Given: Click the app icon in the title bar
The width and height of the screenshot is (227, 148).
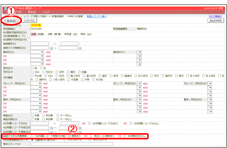Looking at the screenshot, I should pos(5,8).
